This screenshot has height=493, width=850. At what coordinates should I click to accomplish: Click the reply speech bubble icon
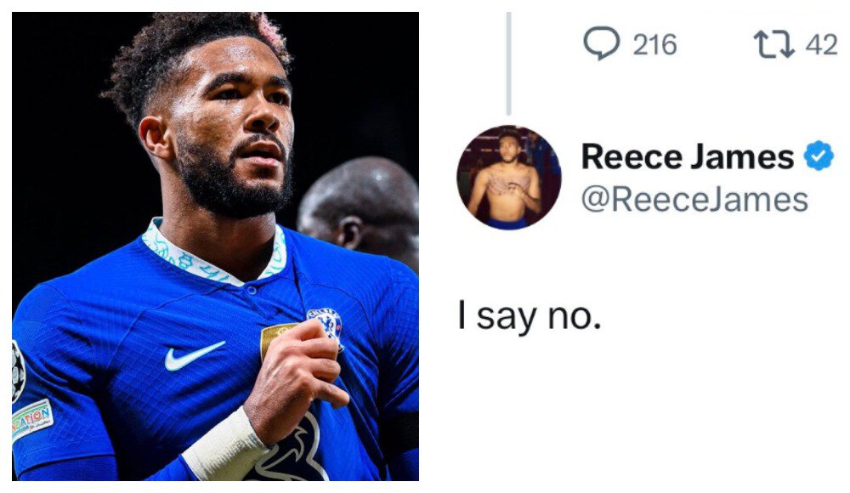[x=601, y=43]
